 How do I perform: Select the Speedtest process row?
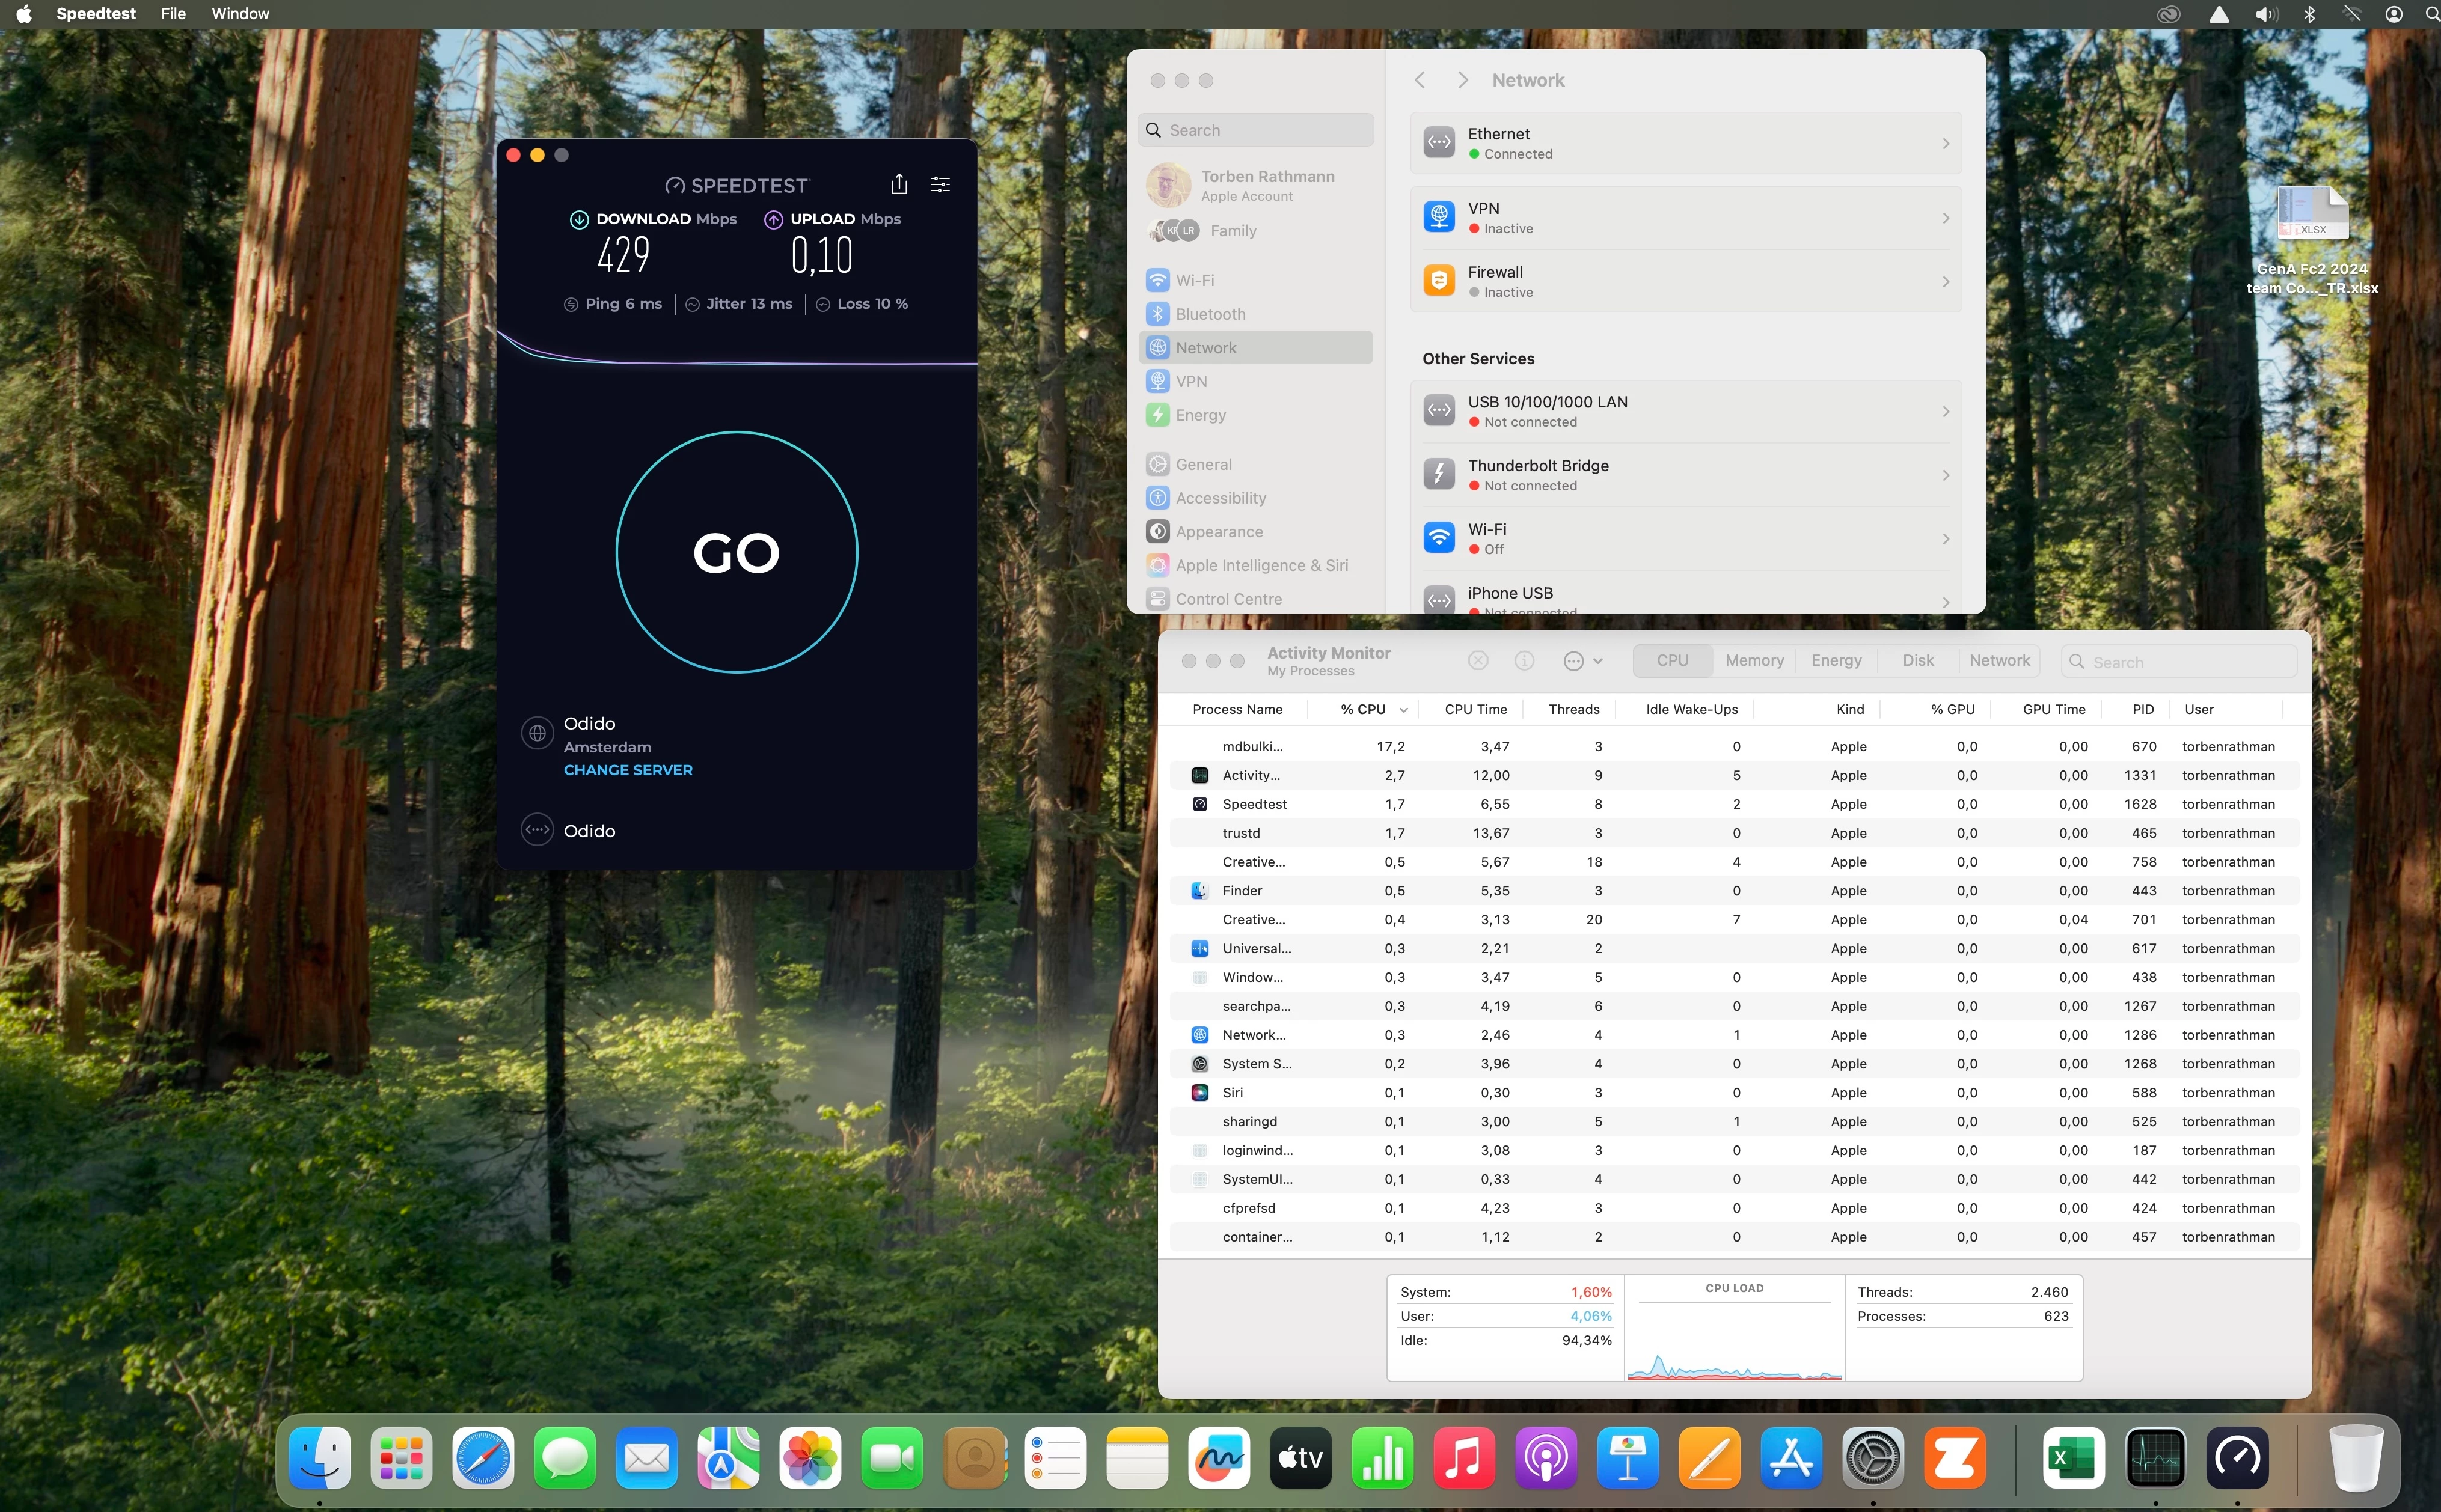[x=1734, y=804]
